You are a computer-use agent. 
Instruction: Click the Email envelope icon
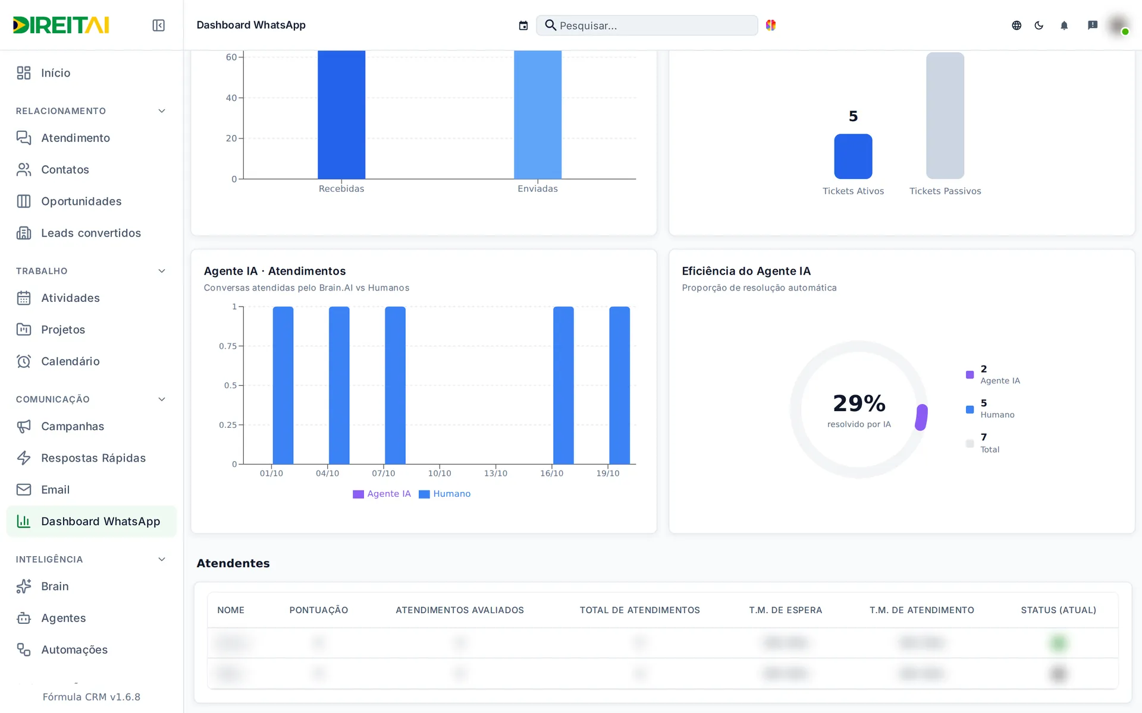point(24,490)
